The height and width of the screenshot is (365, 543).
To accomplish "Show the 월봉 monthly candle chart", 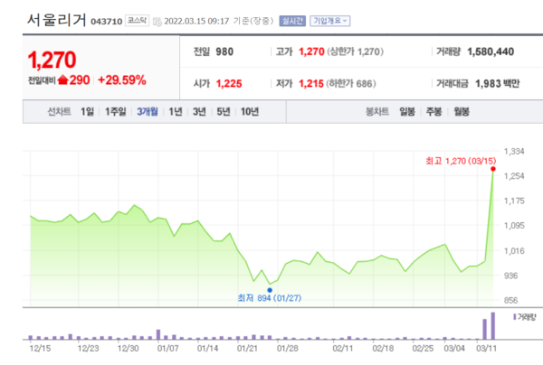I will tap(462, 112).
